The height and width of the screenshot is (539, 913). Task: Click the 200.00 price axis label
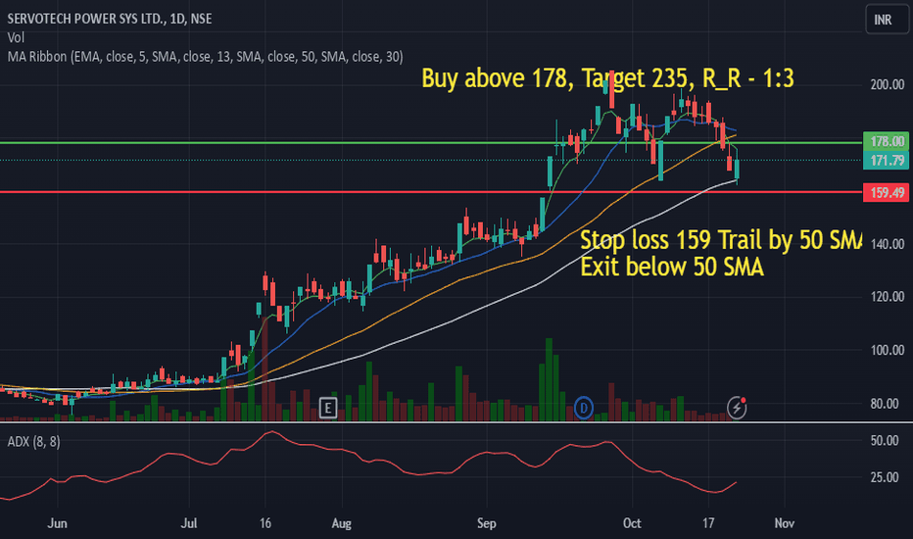click(887, 85)
